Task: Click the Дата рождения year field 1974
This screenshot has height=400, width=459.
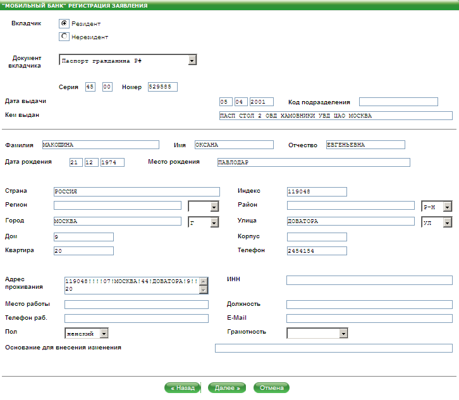Action: click(x=113, y=162)
